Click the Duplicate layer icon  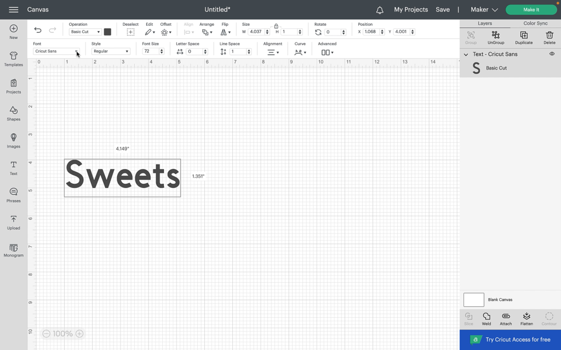(524, 37)
